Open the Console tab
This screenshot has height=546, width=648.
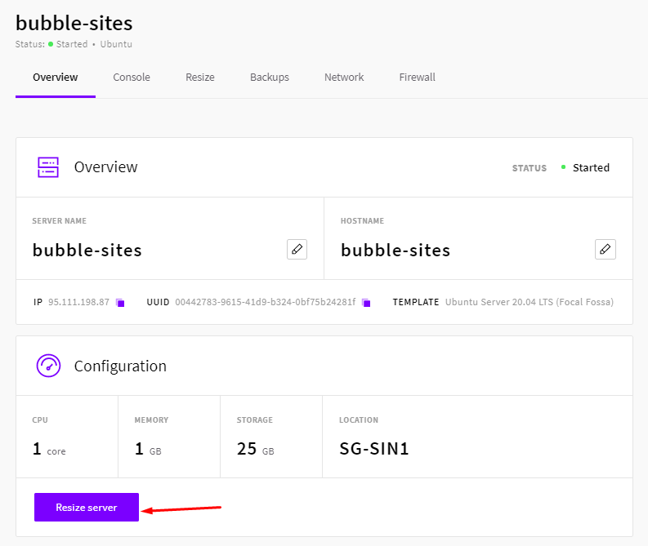click(132, 78)
